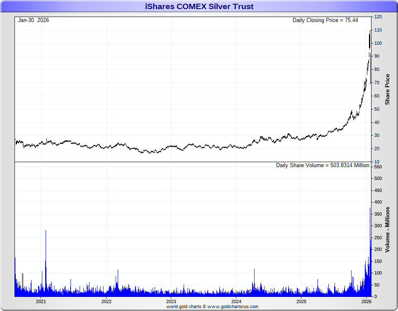
Task: Click the 550 tick on the Volume axis
Action: coord(378,167)
